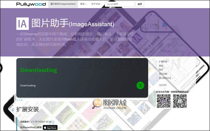Open the 图片助手(ImageAssistant) nav tab

point(63,4)
